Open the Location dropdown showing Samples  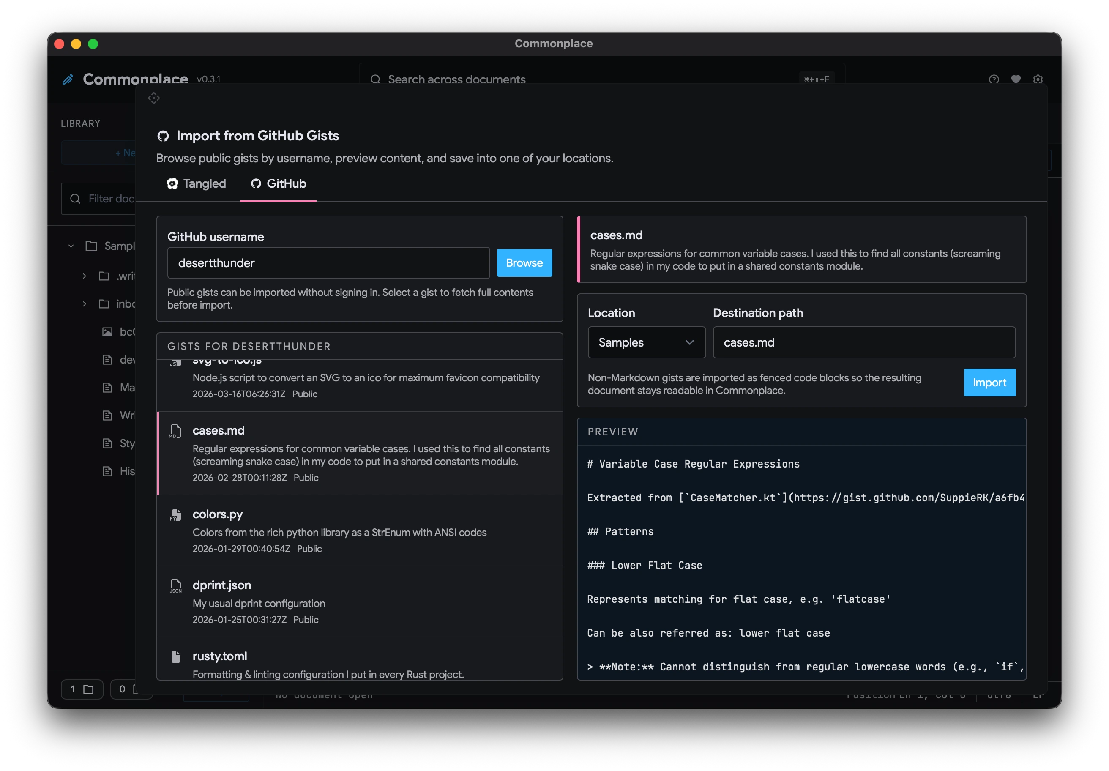point(646,342)
